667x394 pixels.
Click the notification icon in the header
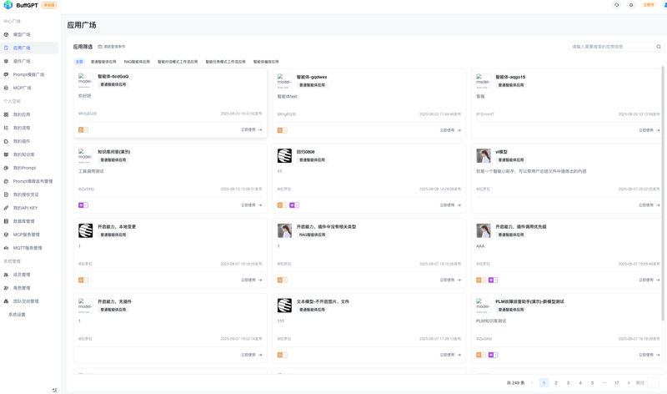pyautogui.click(x=631, y=5)
